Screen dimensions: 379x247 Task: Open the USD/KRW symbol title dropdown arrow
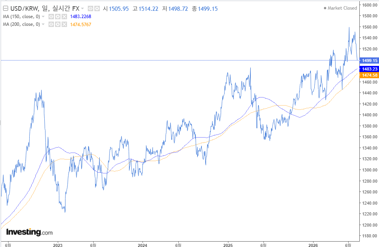point(82,9)
